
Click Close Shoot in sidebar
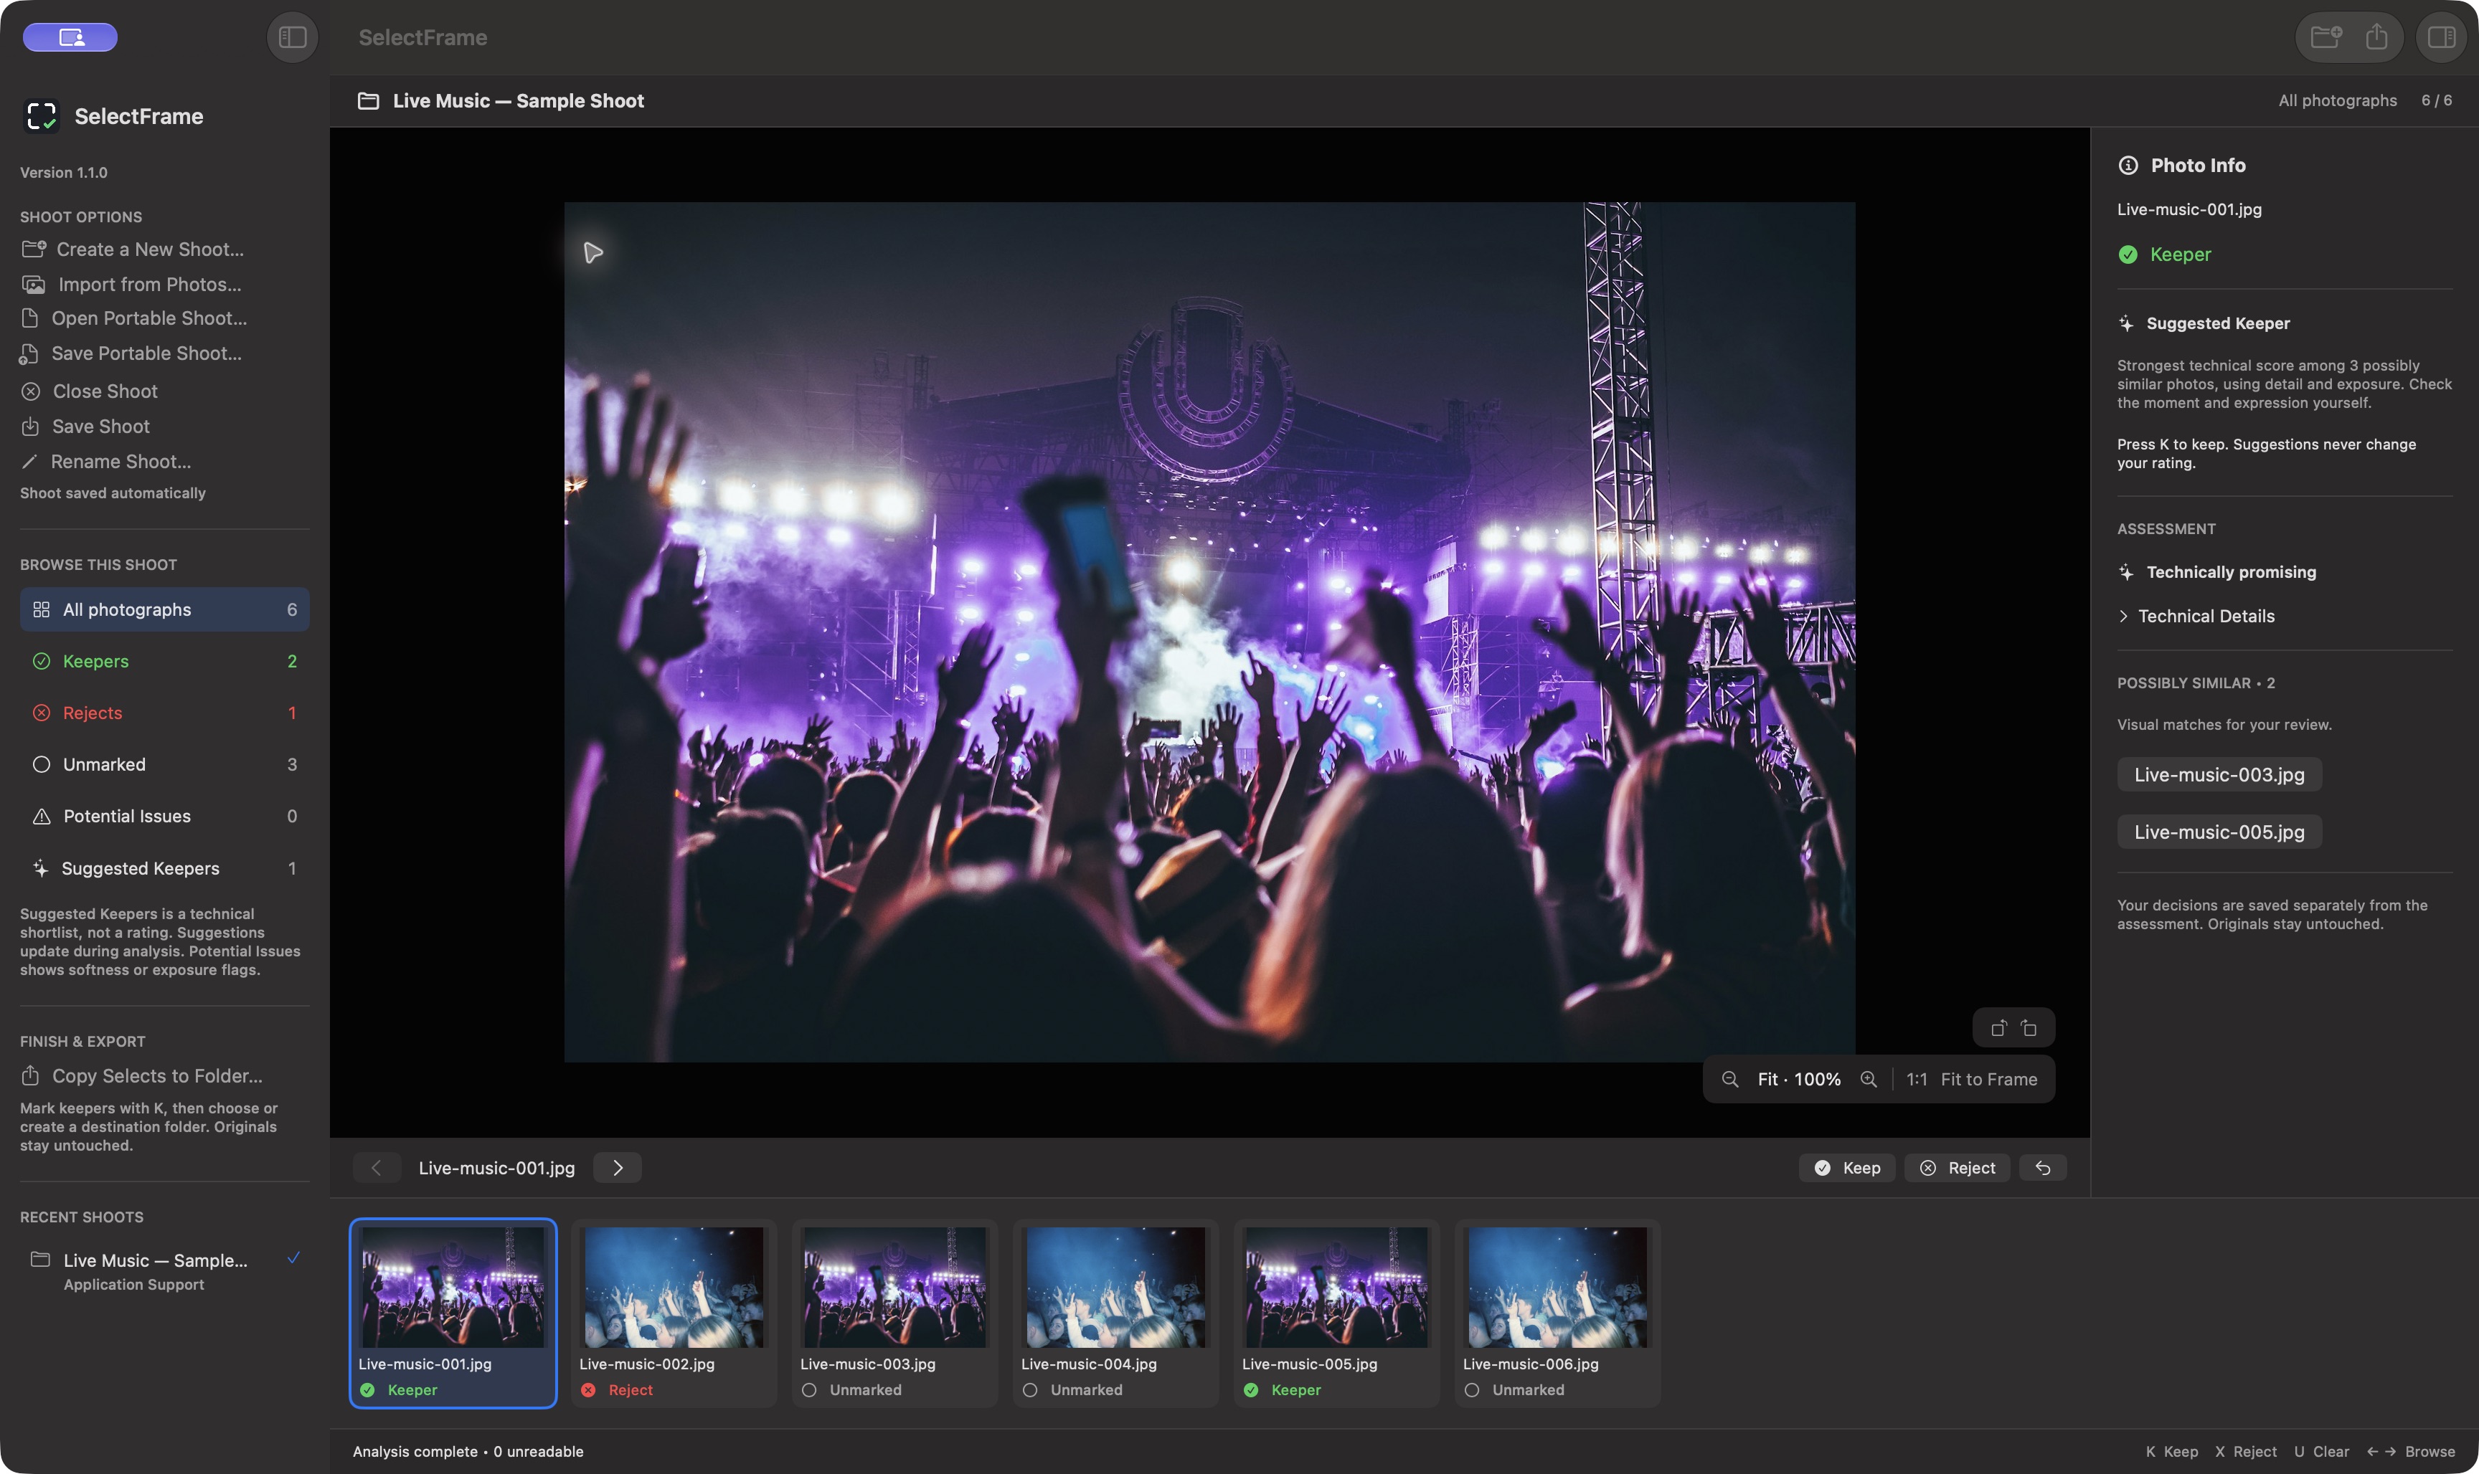coord(90,391)
